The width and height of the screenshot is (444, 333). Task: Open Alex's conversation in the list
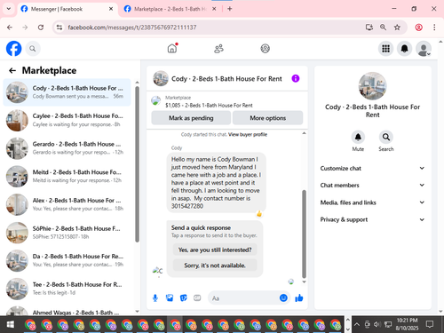click(67, 204)
